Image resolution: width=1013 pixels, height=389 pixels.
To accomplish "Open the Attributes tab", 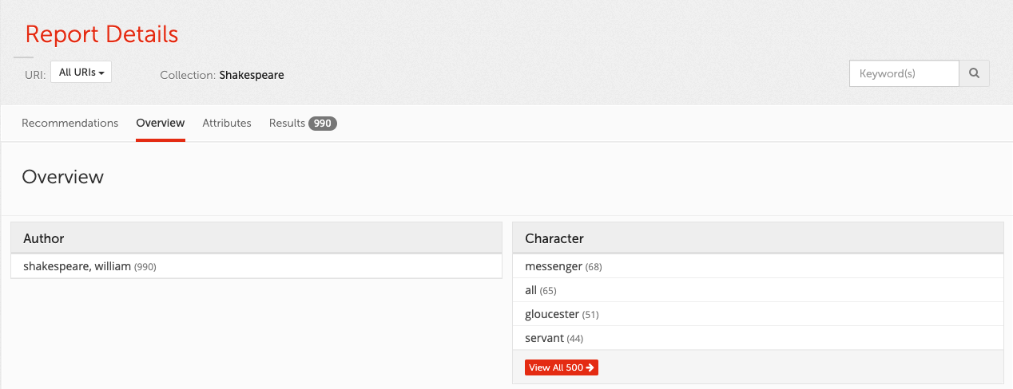I will [x=227, y=123].
